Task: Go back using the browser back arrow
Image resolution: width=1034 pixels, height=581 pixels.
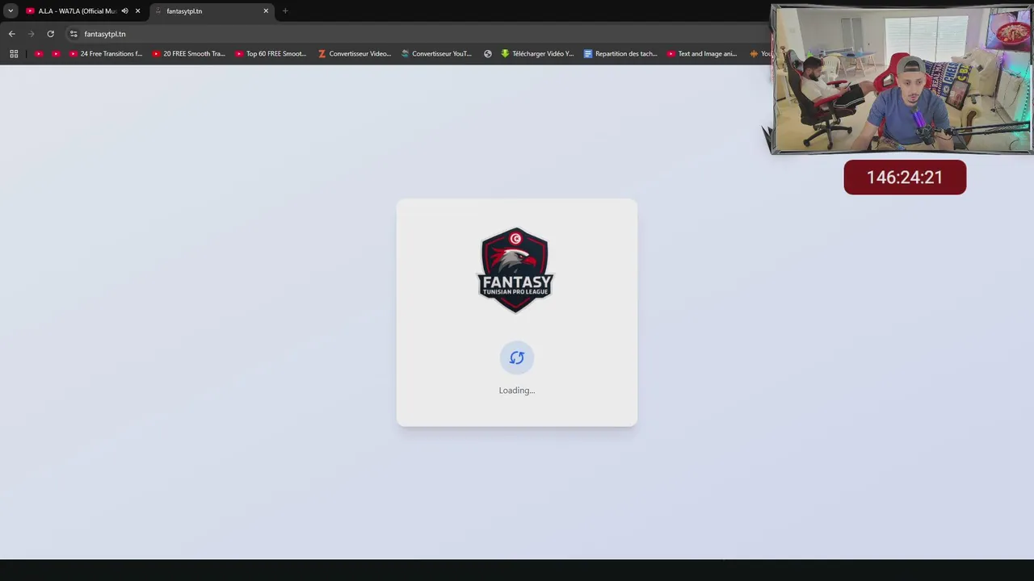Action: pyautogui.click(x=11, y=34)
